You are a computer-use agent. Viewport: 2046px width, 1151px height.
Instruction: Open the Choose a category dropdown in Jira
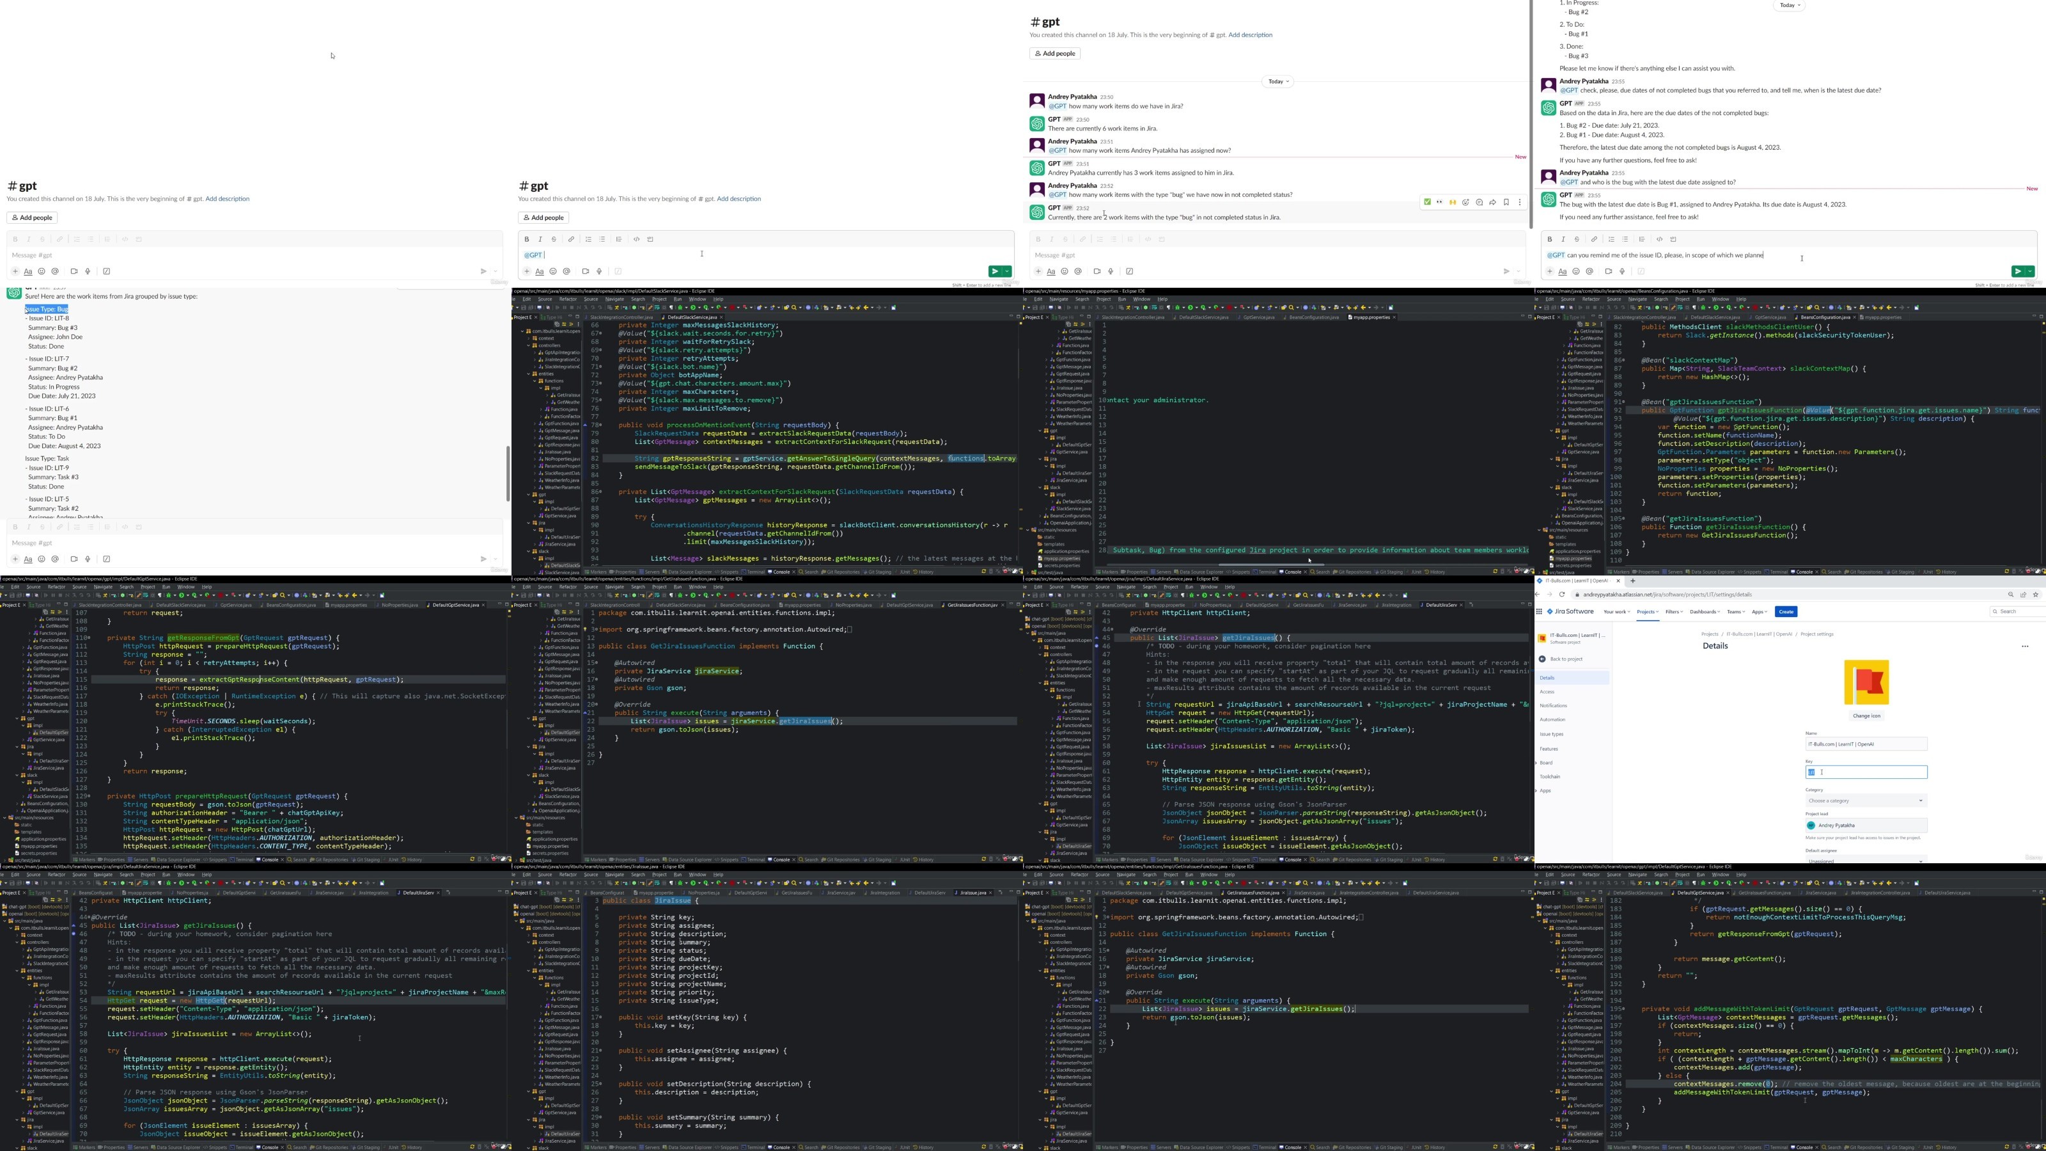tap(1866, 801)
